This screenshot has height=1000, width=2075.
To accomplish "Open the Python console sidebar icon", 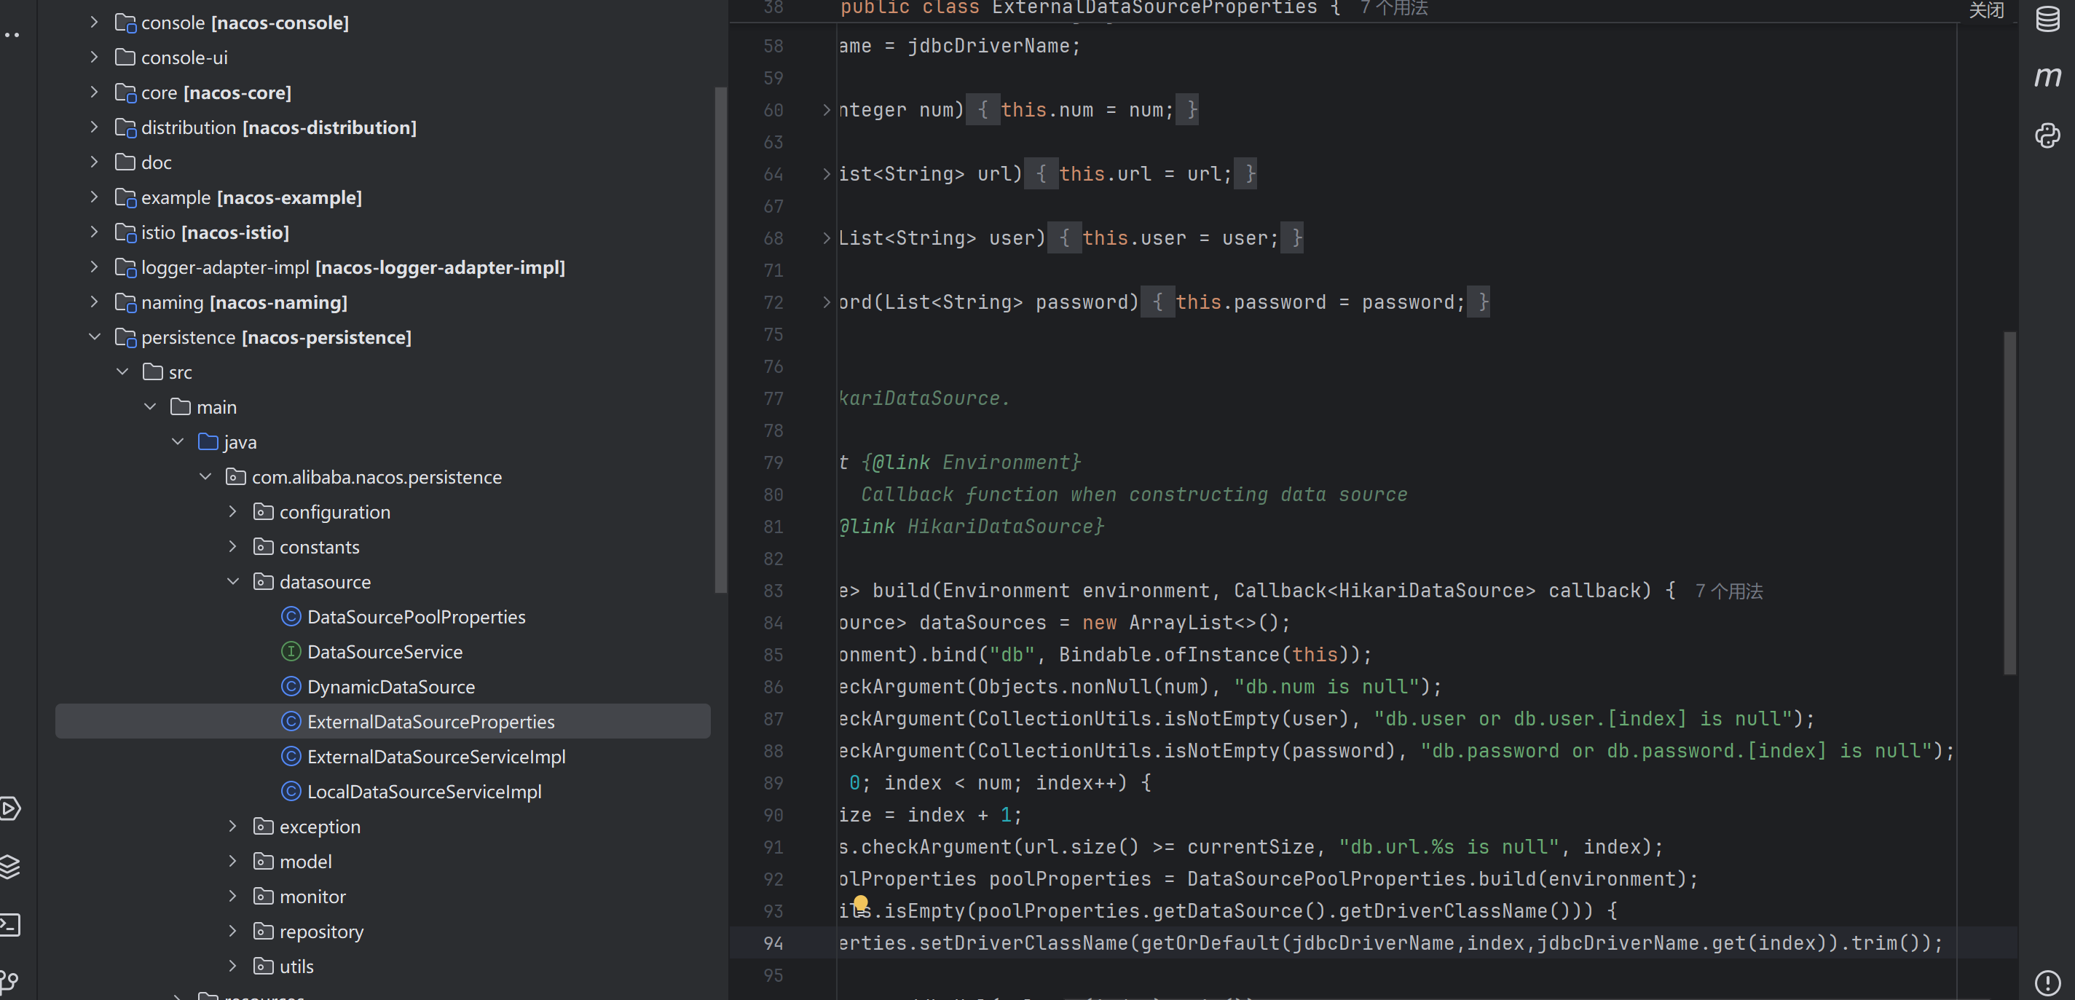I will click(2047, 135).
